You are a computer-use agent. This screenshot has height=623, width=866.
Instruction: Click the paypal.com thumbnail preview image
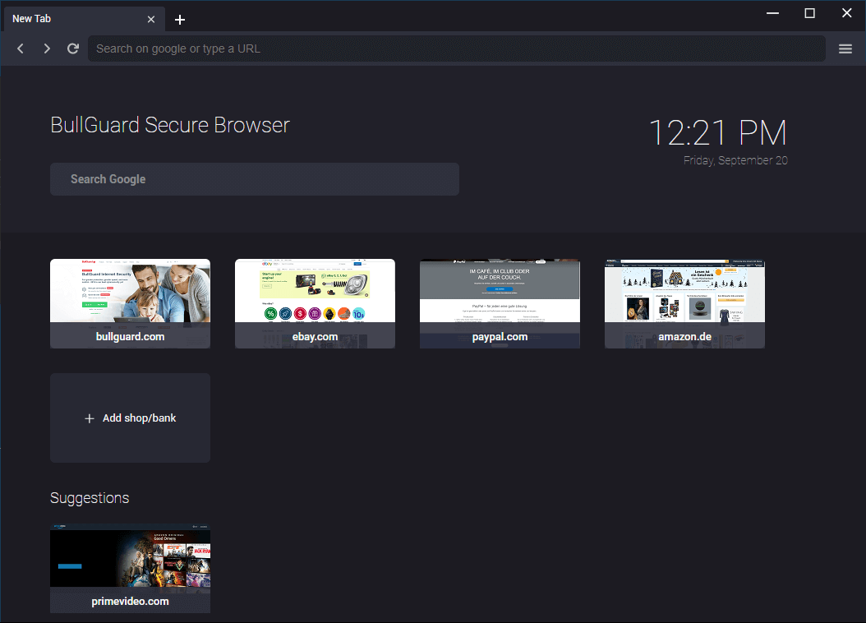point(500,292)
